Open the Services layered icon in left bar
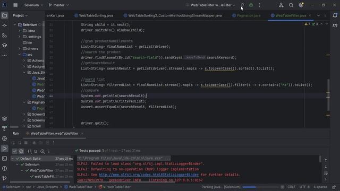Viewport: 340px width, 191px height. tap(4, 119)
